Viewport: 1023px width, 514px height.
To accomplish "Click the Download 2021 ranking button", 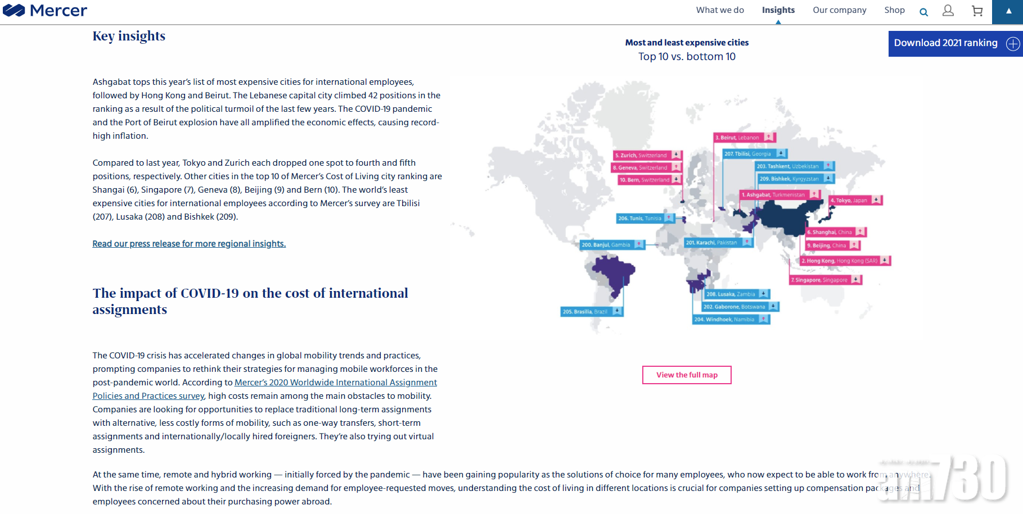I will pyautogui.click(x=945, y=43).
